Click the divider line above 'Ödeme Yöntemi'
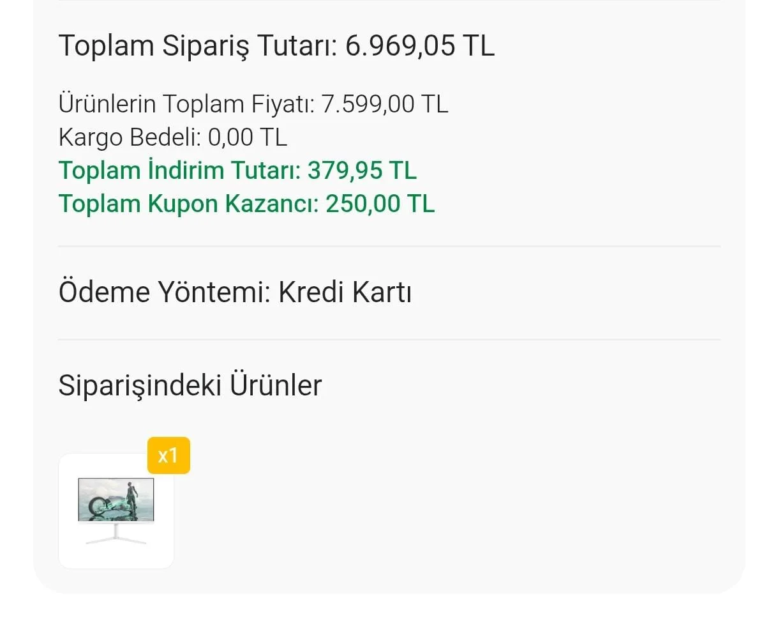Image resolution: width=778 pixels, height=635 pixels. tap(389, 246)
